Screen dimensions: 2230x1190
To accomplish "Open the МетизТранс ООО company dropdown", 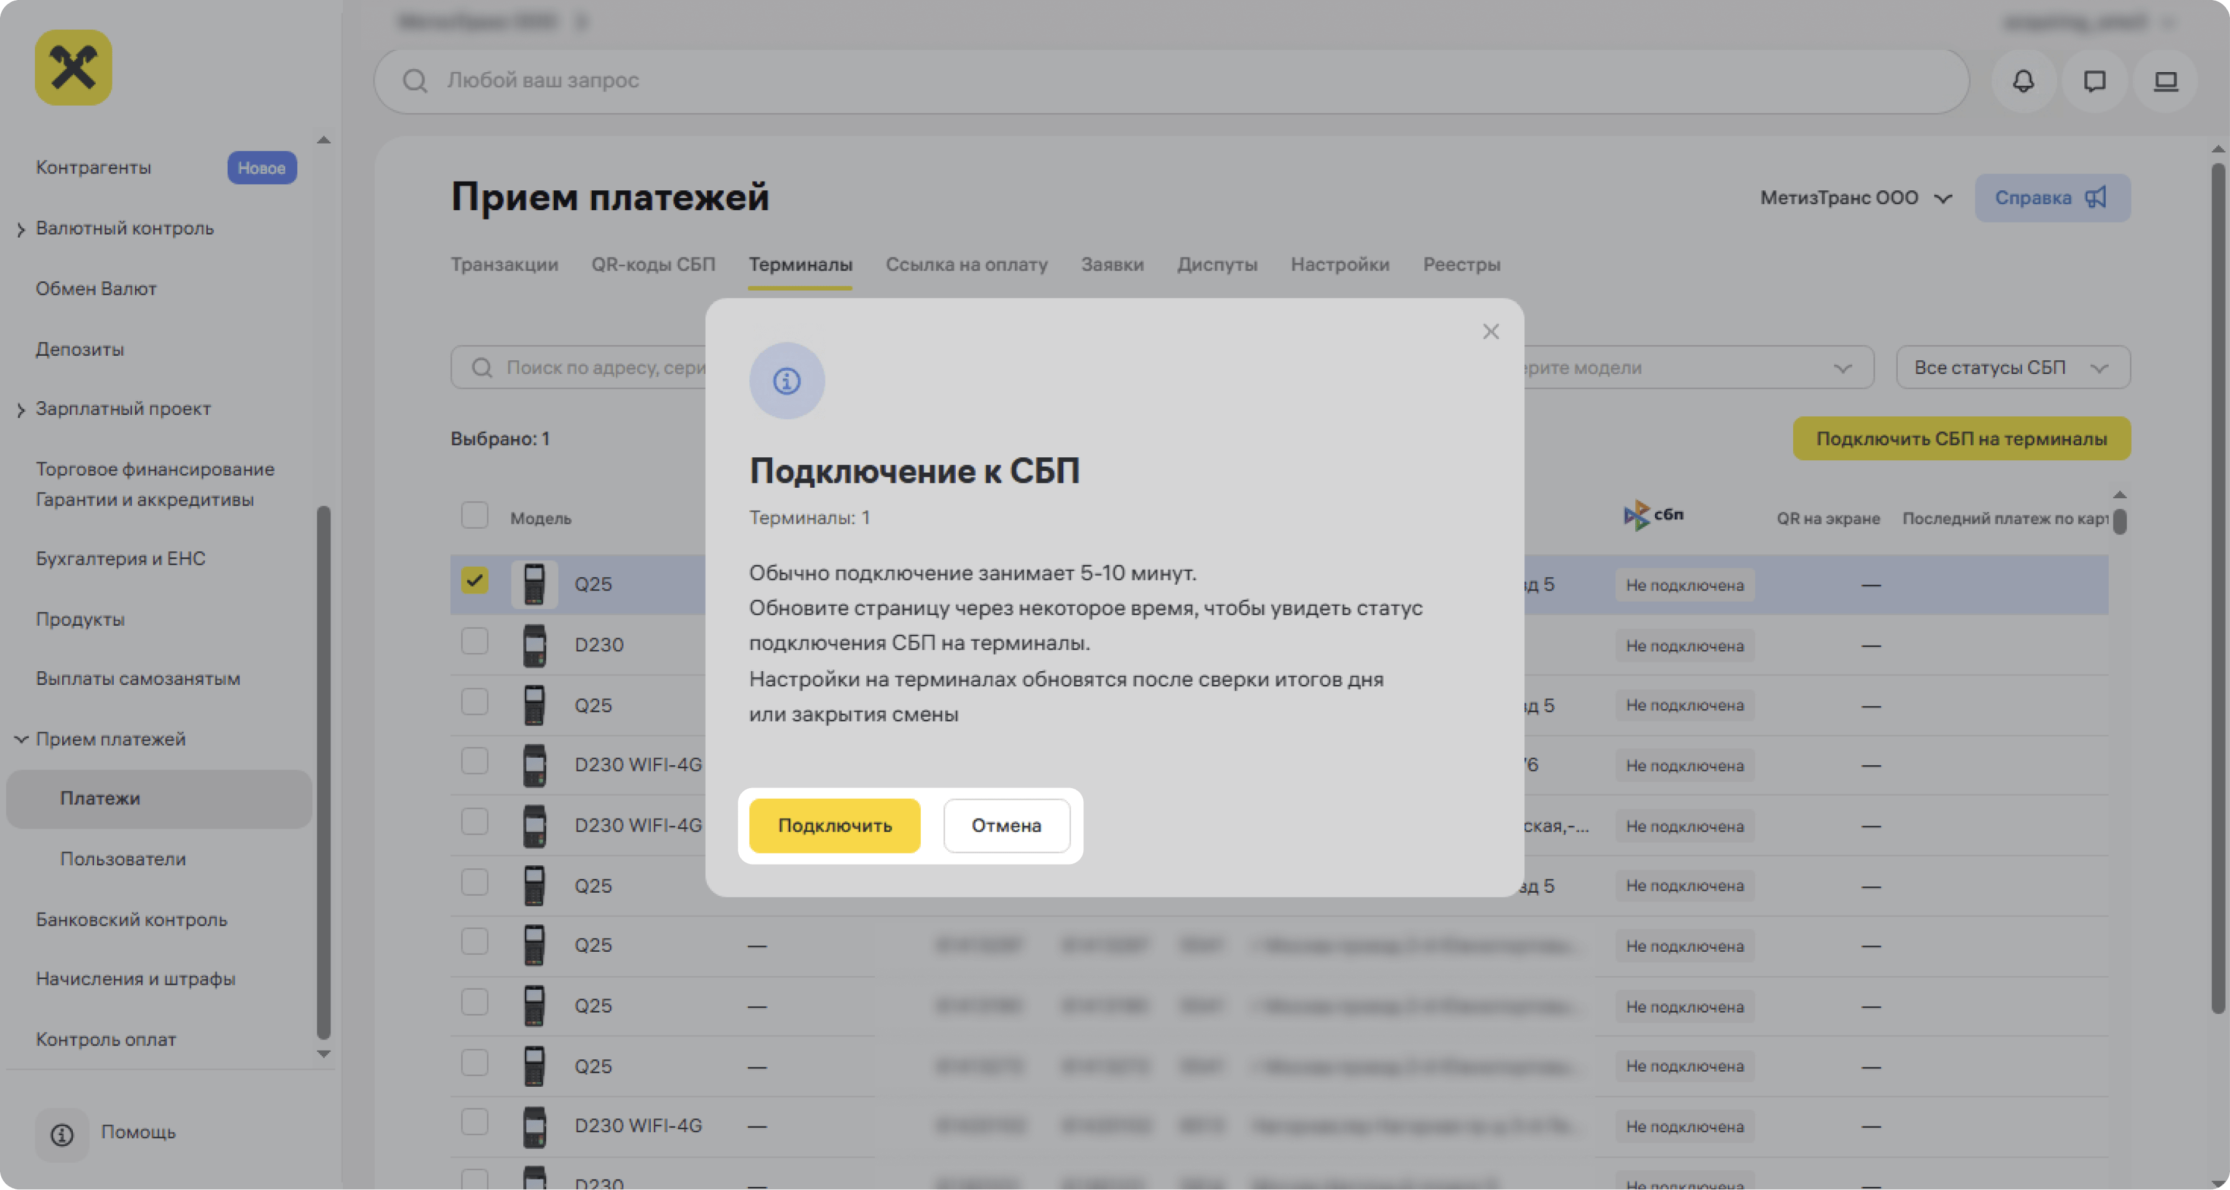I will tap(1855, 197).
